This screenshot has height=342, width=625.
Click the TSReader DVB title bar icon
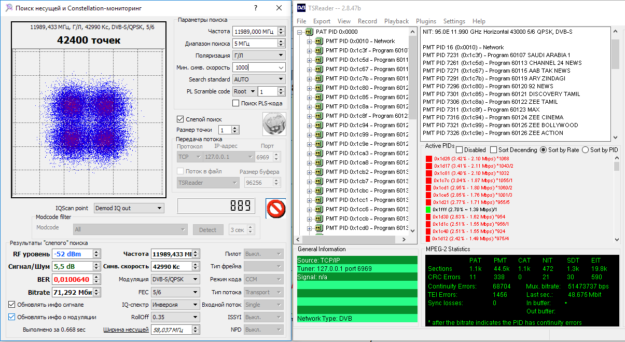pos(301,8)
